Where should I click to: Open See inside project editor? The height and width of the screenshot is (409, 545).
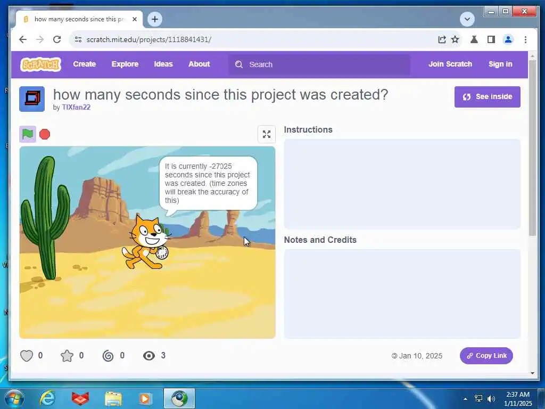point(488,97)
